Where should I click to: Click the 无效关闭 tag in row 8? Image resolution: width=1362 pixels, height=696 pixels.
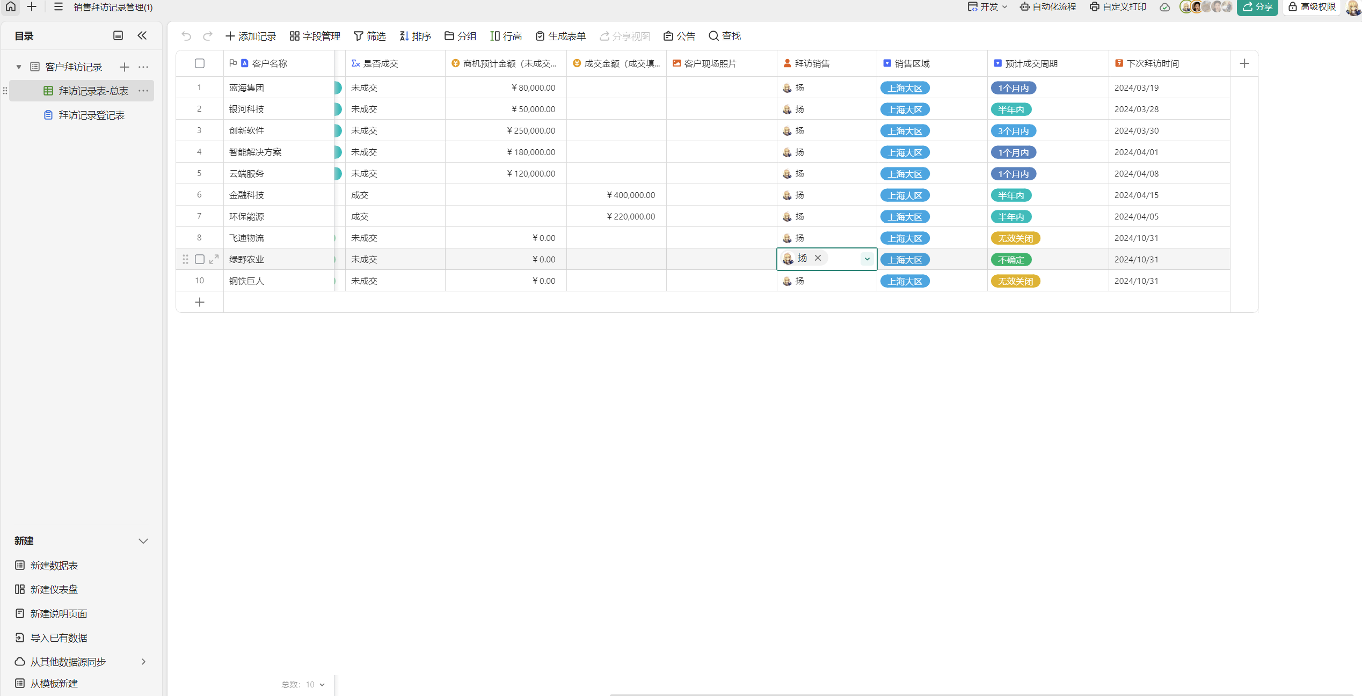(1015, 238)
